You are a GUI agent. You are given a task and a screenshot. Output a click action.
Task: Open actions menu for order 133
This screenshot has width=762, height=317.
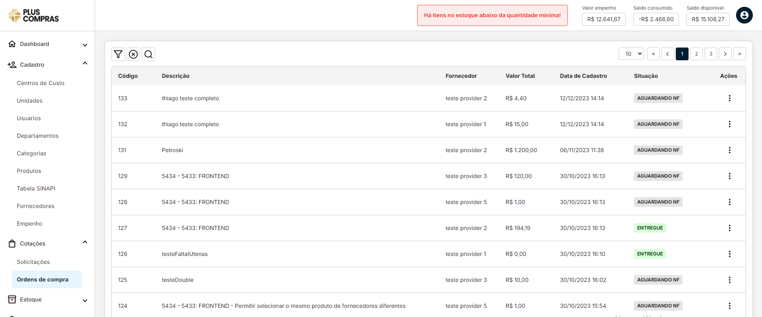(729, 98)
